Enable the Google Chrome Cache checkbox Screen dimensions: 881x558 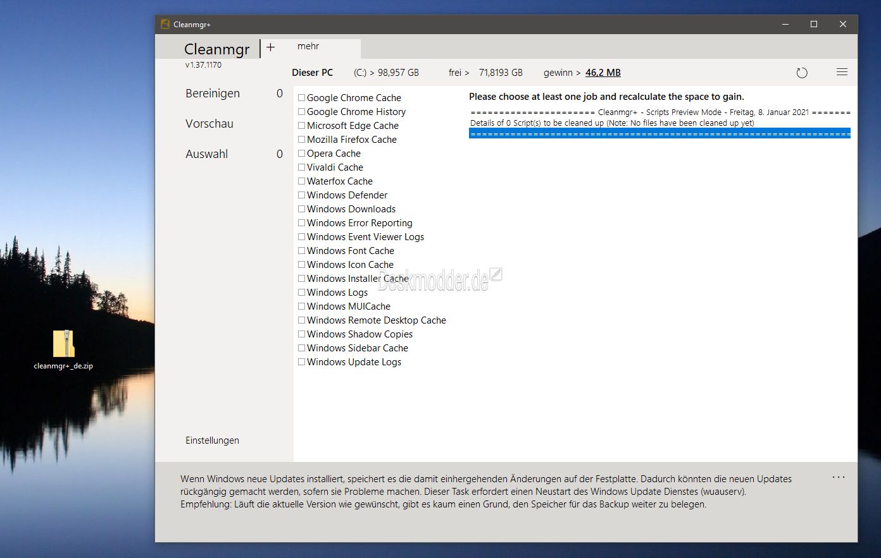coord(302,98)
